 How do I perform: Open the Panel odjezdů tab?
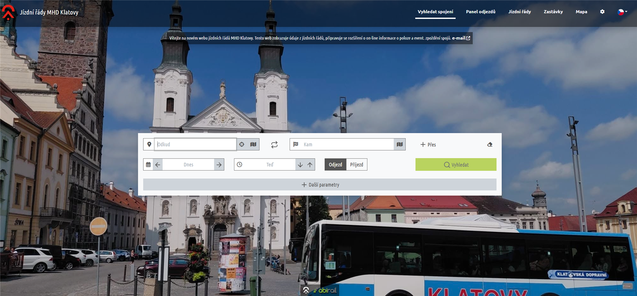480,12
